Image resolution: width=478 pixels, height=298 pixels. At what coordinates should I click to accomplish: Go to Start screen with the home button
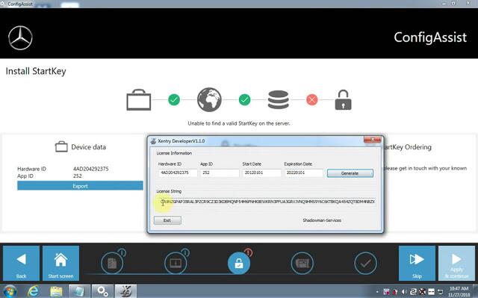tap(60, 263)
